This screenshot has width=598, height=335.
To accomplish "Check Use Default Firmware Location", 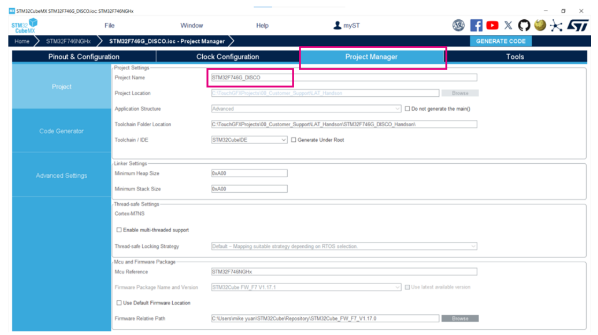I will (119, 303).
